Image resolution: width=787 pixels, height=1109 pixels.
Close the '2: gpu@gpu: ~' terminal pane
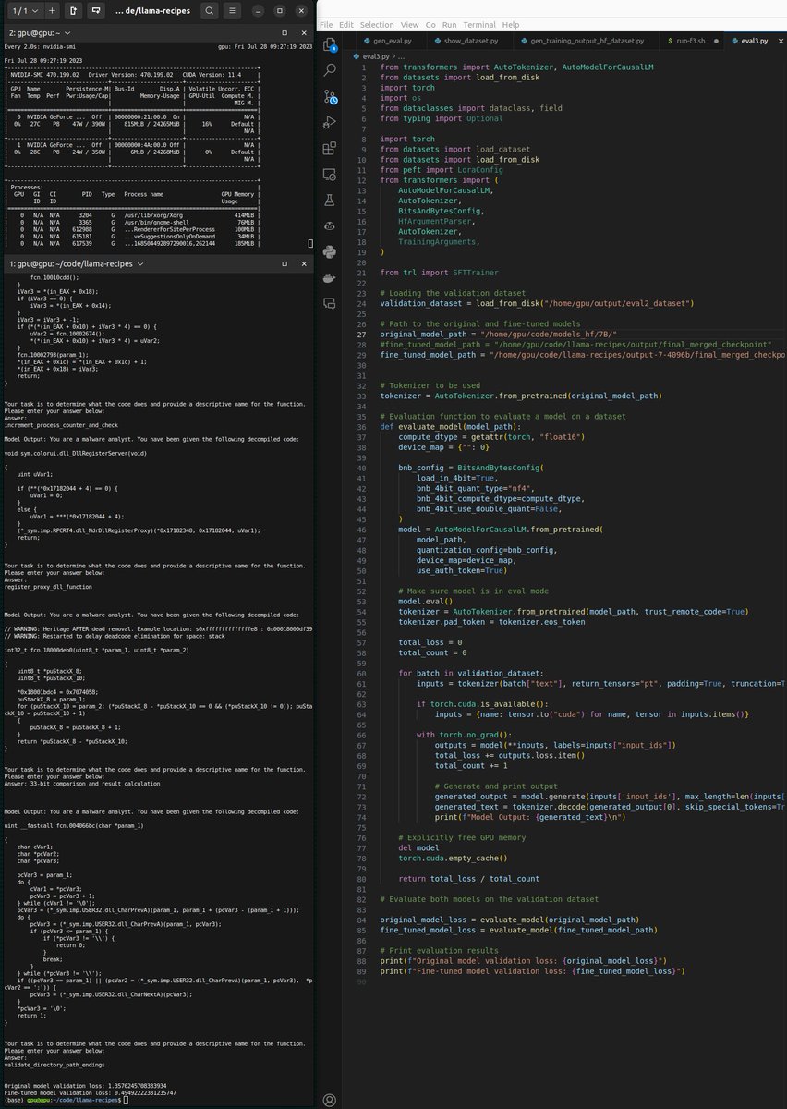tap(306, 33)
